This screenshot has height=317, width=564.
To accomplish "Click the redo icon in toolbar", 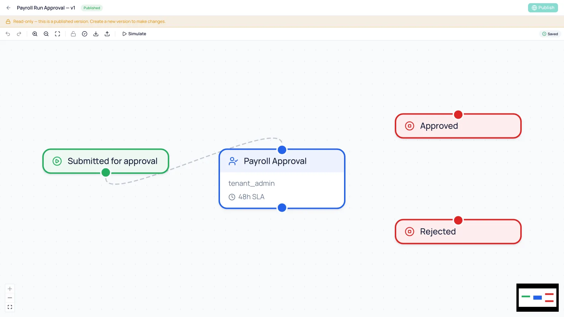I will pyautogui.click(x=19, y=34).
